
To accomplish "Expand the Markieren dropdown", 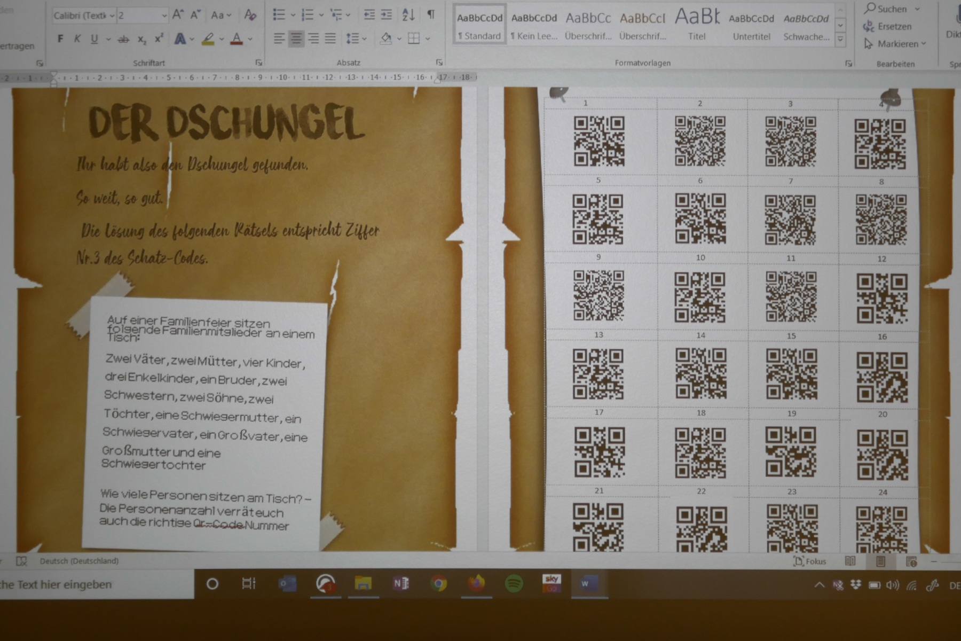I will point(924,44).
